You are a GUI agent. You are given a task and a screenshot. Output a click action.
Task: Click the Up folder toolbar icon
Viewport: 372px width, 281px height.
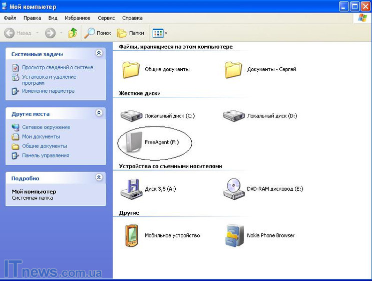click(x=73, y=33)
